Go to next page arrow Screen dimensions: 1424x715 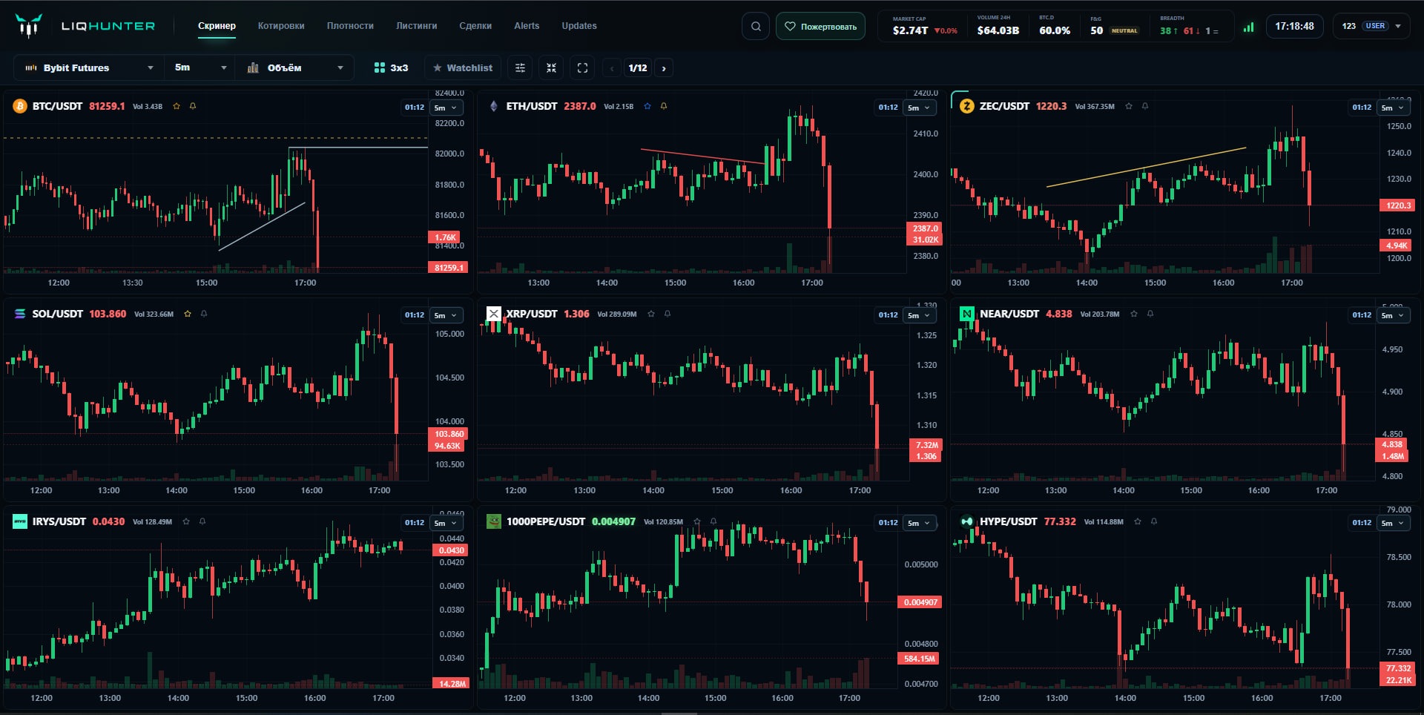coord(664,68)
